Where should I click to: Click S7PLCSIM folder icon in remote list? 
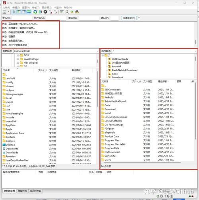point(103,156)
